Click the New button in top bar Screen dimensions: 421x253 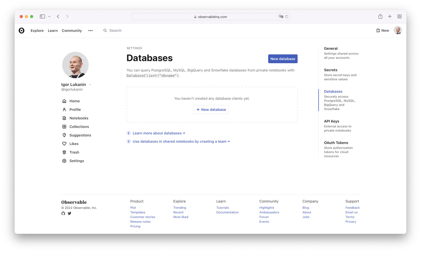(383, 30)
